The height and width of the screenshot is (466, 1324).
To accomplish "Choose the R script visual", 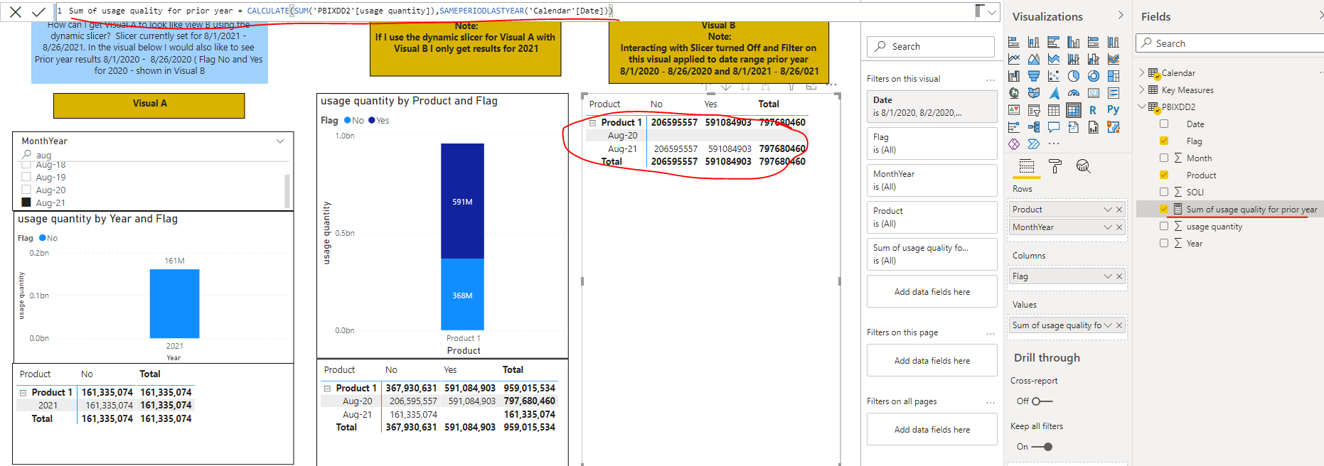I will click(x=1094, y=110).
